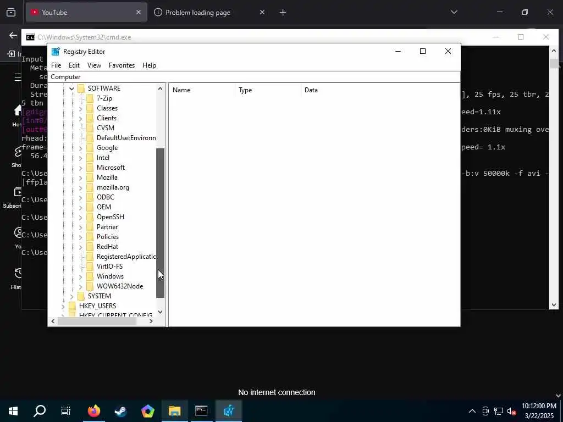Select the Windows key folder icon
This screenshot has height=422, width=563.
click(x=90, y=276)
